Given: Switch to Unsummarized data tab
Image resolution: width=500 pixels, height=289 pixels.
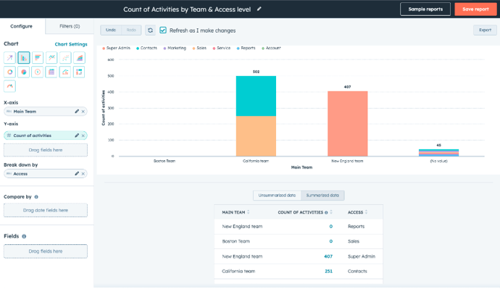Looking at the screenshot, I should click(x=277, y=195).
